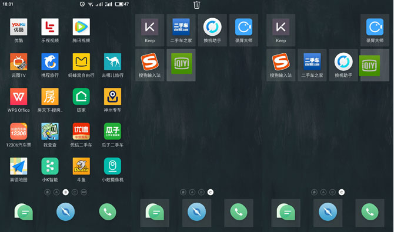394x232 pixels.
Task: Select active page C indicator, right screen
Action: [342, 192]
